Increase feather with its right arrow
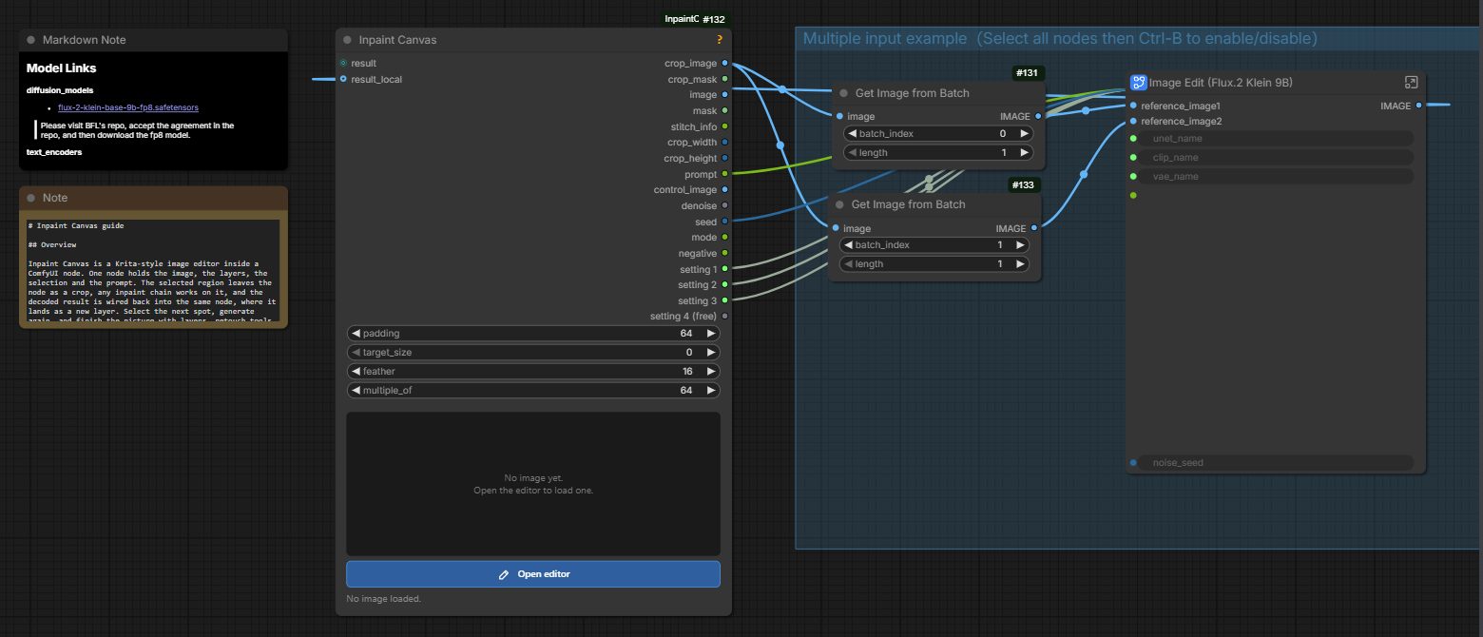1483x637 pixels. tap(710, 372)
